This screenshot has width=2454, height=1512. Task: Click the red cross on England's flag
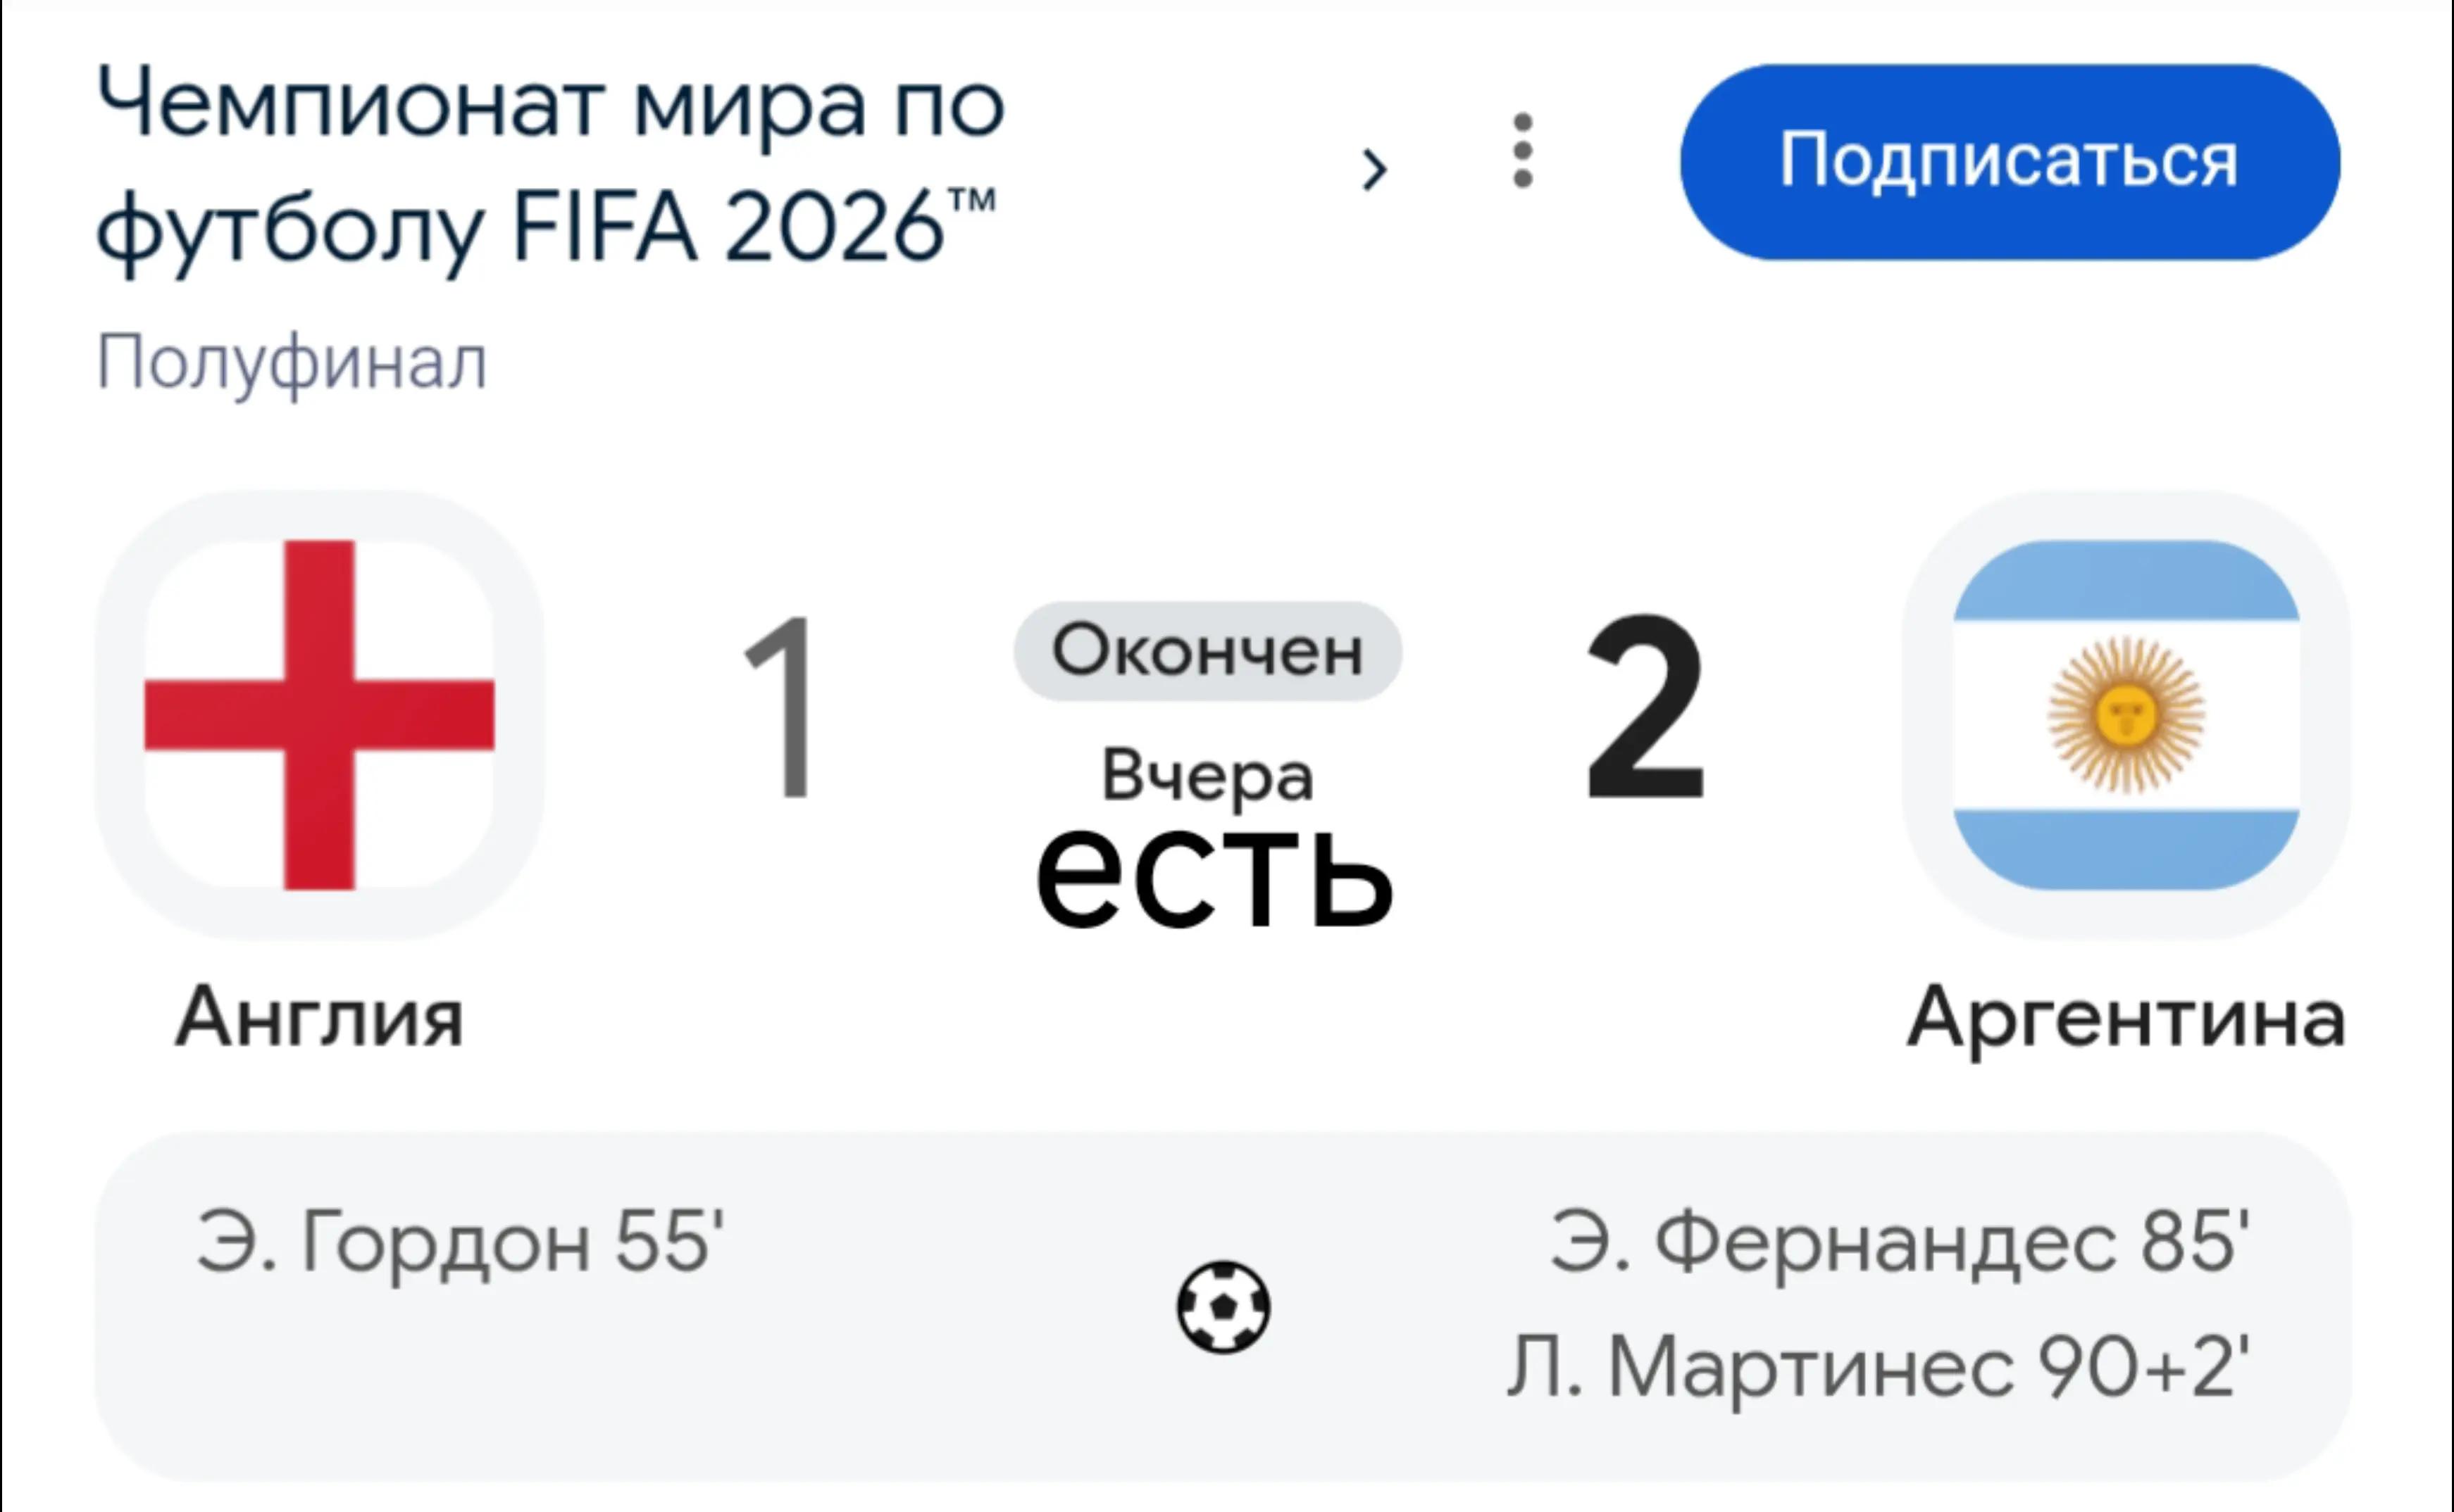tap(319, 715)
